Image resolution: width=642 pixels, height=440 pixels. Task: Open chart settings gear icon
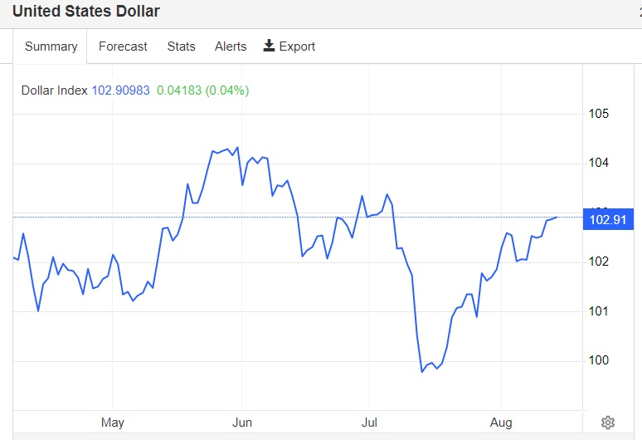(608, 423)
